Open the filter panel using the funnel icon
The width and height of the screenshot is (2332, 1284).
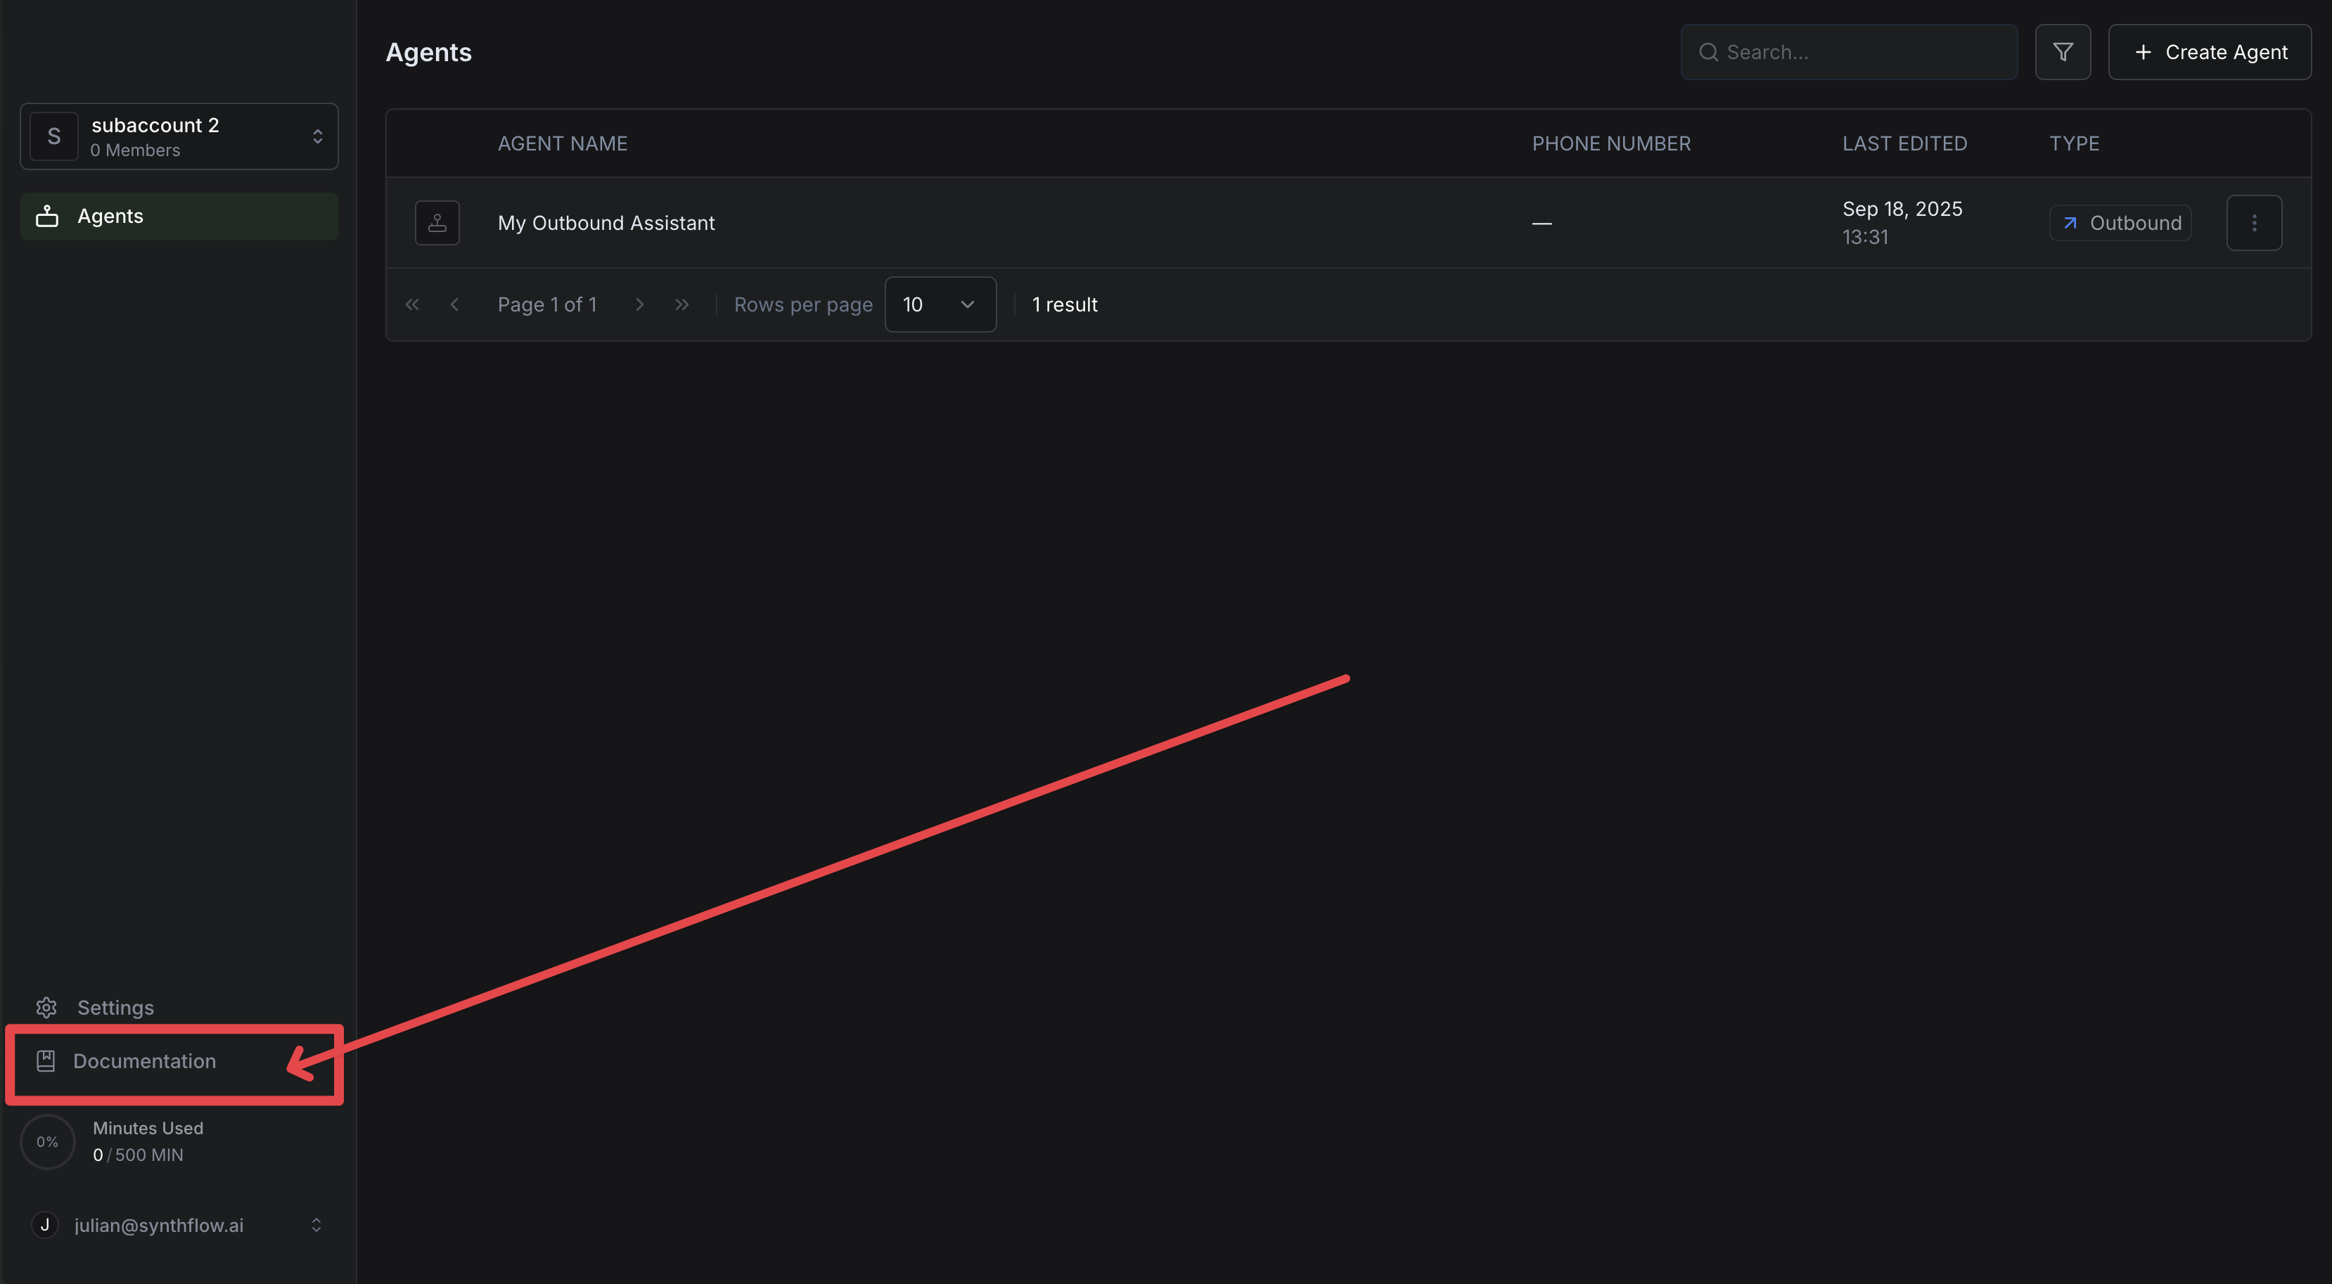tap(2064, 51)
